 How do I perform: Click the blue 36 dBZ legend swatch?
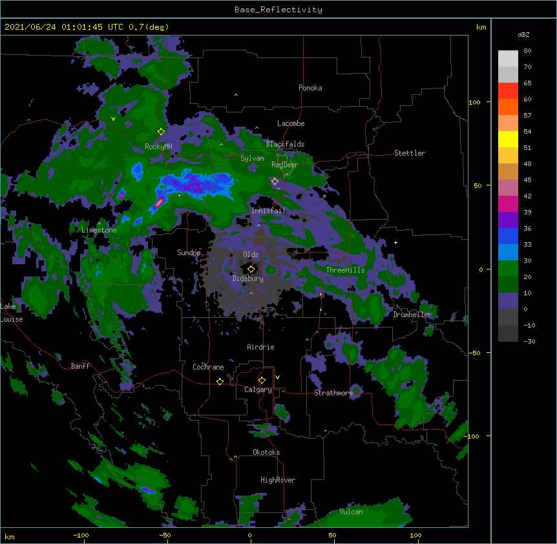point(508,236)
